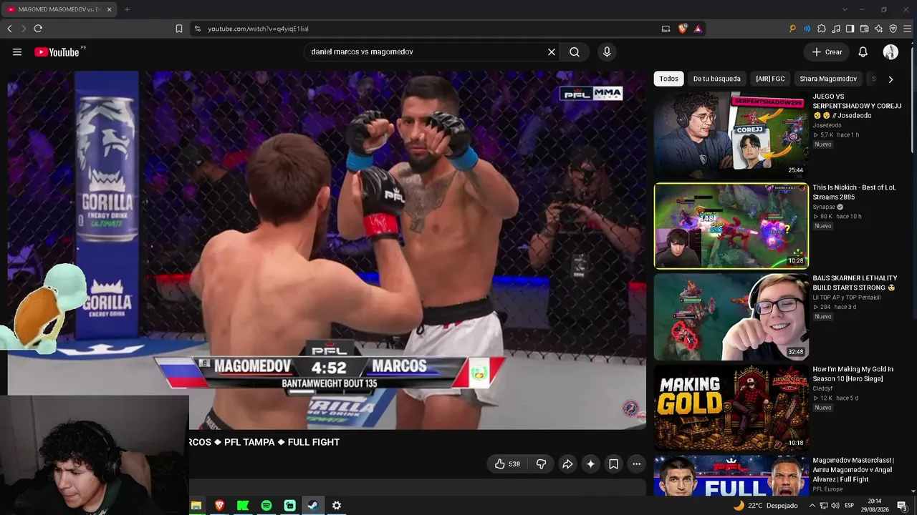This screenshot has width=917, height=515.
Task: Switch to the MAGOMED MAGOMEDOV browser tab
Action: (x=59, y=9)
